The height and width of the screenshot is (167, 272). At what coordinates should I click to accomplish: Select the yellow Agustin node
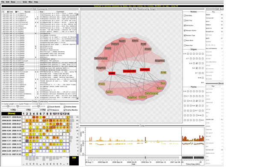point(109,92)
